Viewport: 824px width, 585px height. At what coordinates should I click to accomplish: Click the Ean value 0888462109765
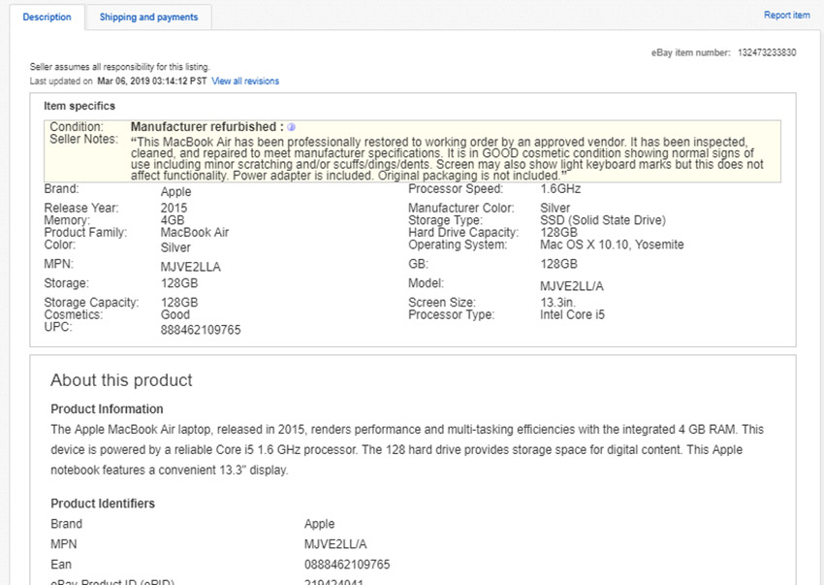[347, 565]
